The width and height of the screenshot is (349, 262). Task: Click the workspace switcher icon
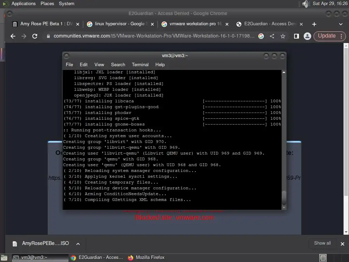[x=323, y=258]
